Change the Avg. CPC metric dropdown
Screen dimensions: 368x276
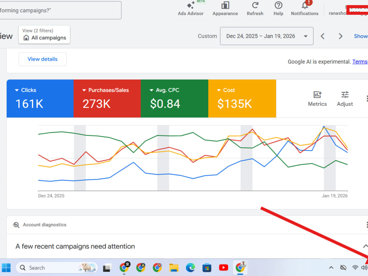[164, 90]
